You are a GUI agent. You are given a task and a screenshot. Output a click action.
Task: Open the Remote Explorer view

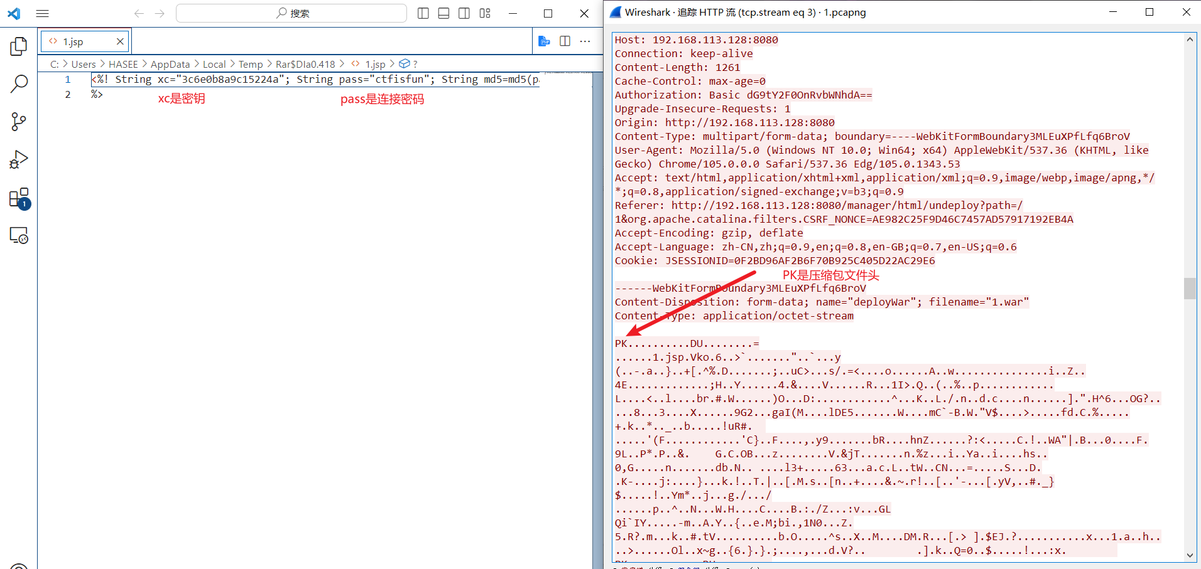(x=19, y=235)
